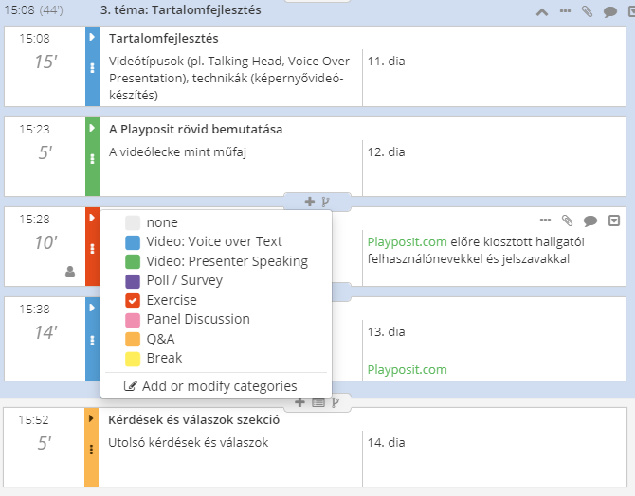Open ellipsis menu on 15:28 block
The width and height of the screenshot is (635, 496).
[x=545, y=221]
